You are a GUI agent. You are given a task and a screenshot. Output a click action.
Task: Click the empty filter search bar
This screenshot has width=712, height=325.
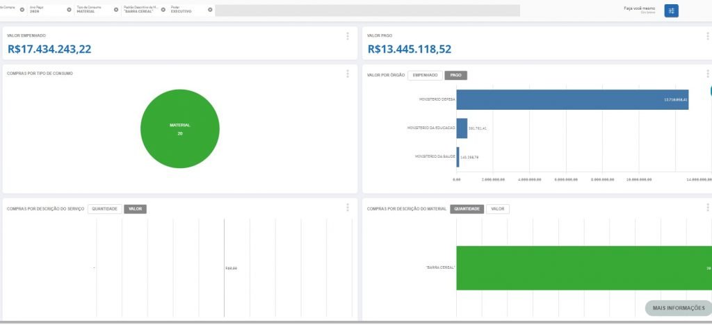367,10
